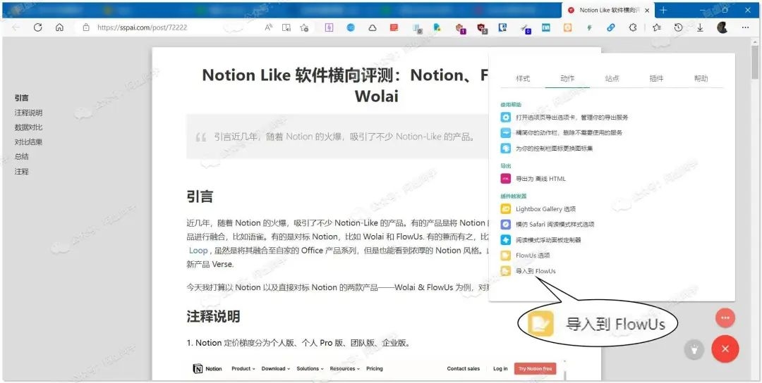Viewport: 762px width, 383px height.
Task: Select the 动作 tab
Action: point(567,79)
